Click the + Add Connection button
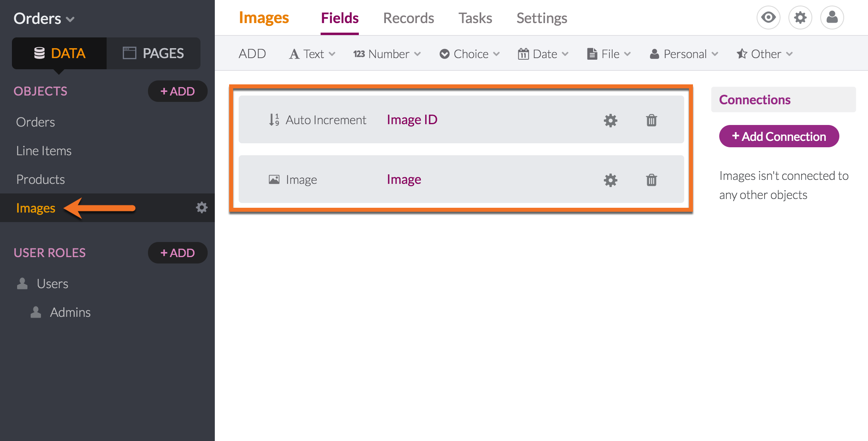868x441 pixels. click(779, 136)
